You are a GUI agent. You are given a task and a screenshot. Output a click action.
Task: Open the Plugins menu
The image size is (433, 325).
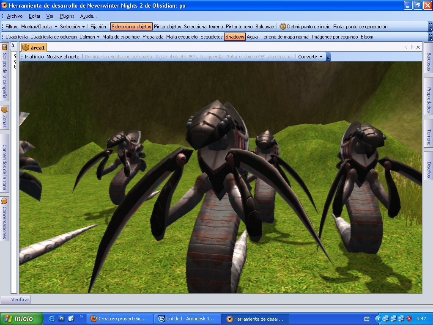(x=67, y=16)
